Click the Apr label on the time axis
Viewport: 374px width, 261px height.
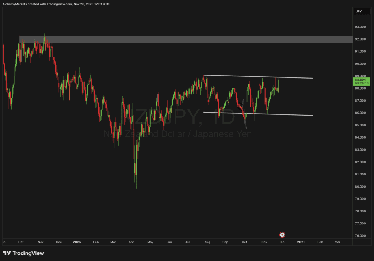pos(131,242)
